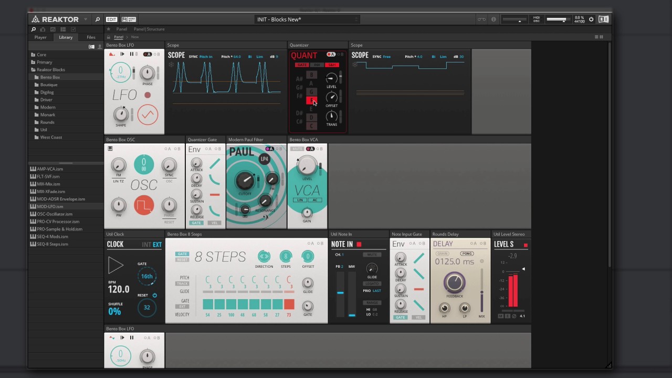Switch to the Library tab
672x378 pixels.
pos(66,37)
